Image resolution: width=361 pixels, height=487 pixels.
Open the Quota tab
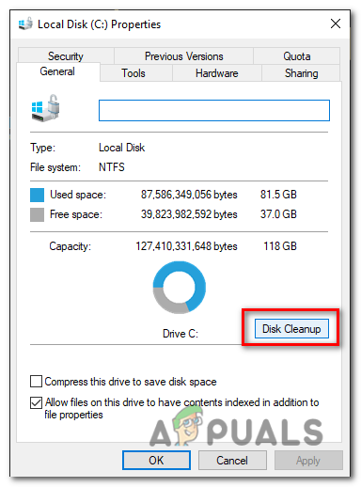tap(296, 56)
